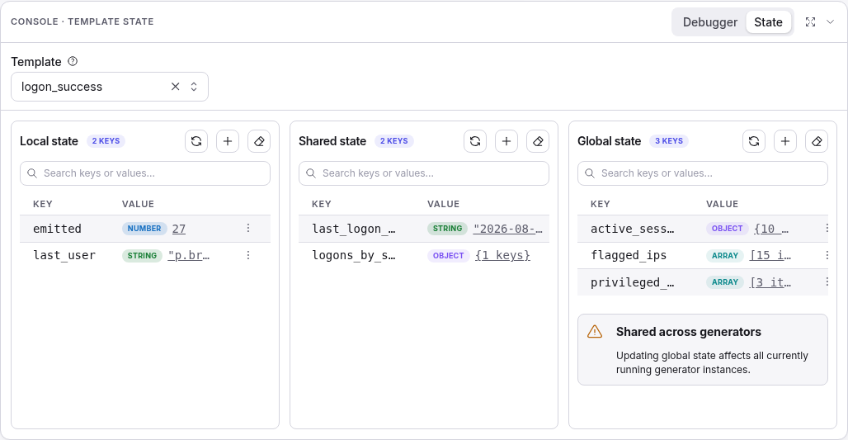The image size is (848, 440).
Task: Select the last_logon_ key name
Action: pyautogui.click(x=353, y=229)
